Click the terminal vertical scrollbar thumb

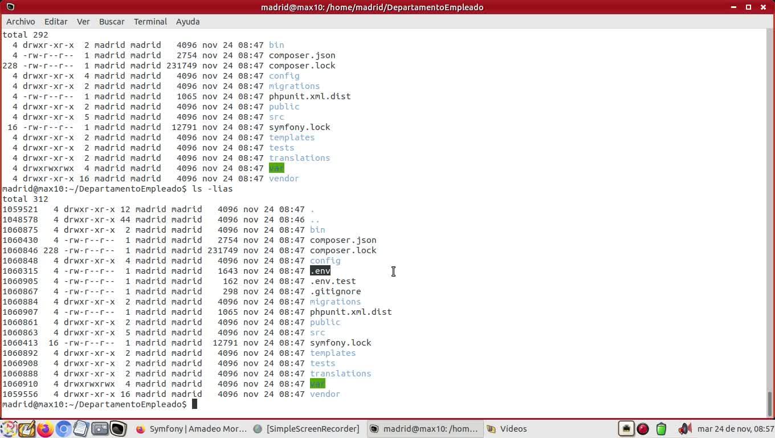(x=770, y=404)
